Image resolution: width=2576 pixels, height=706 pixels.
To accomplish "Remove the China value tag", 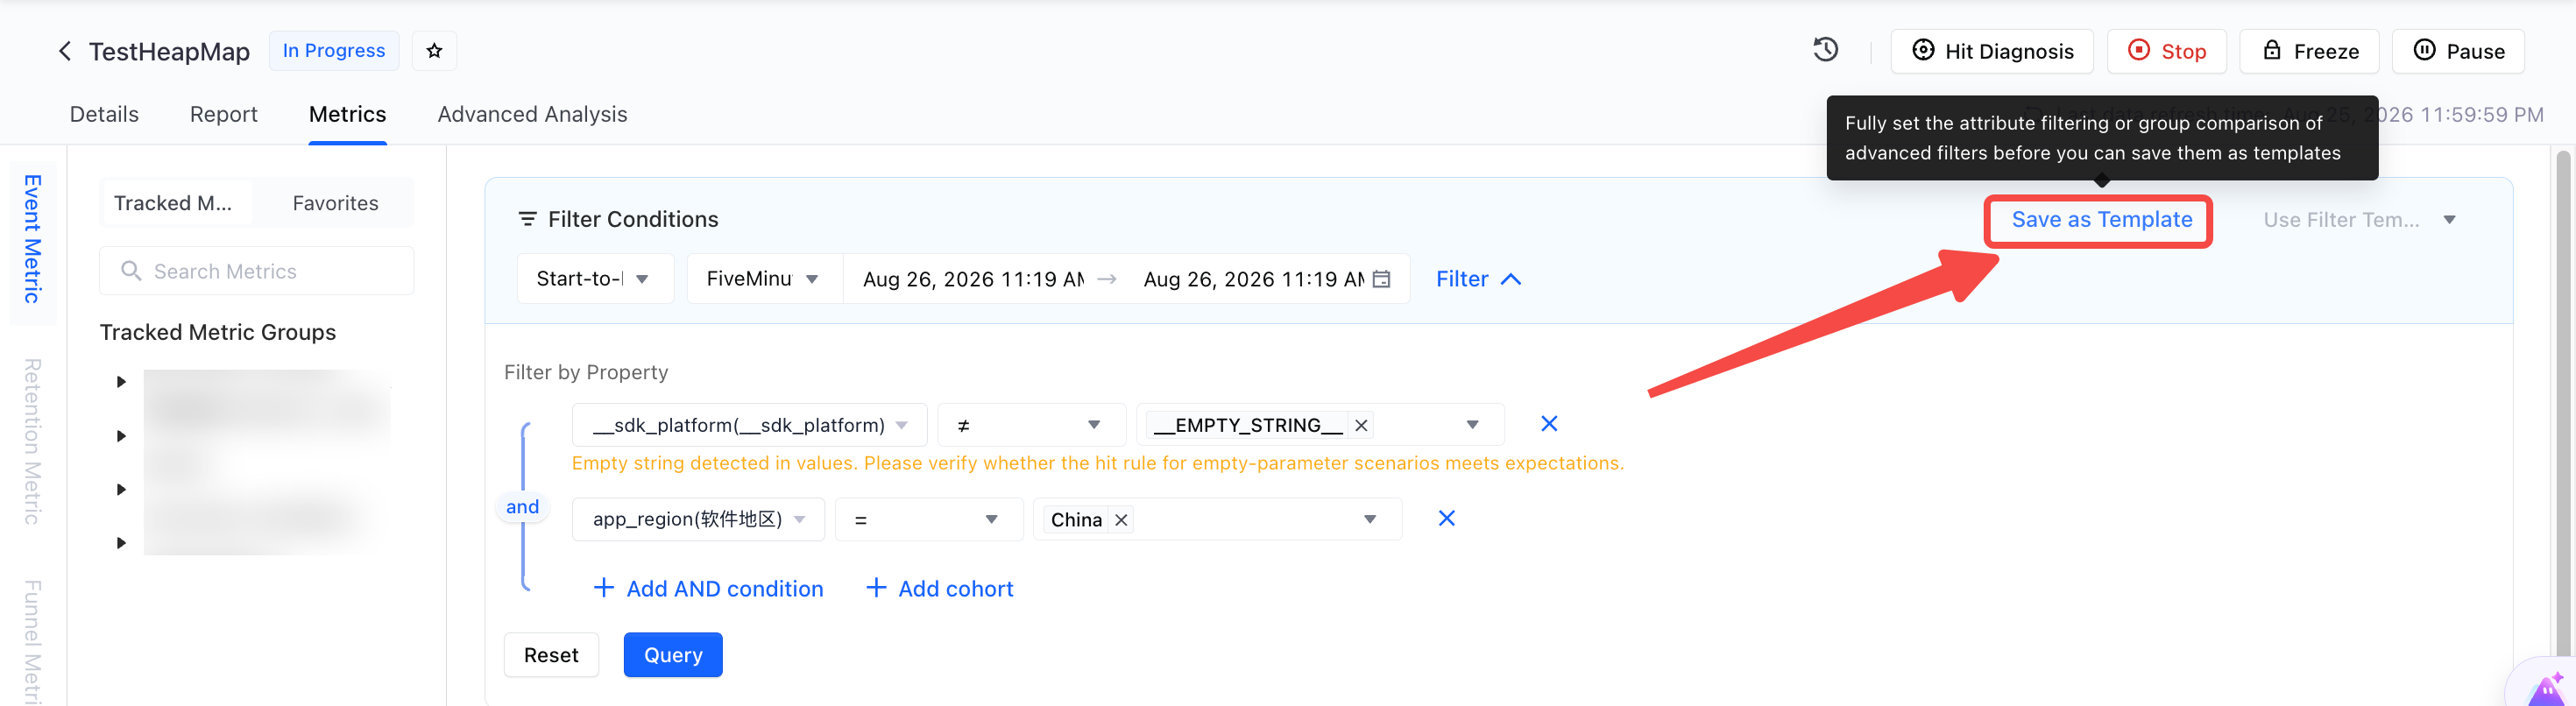I will [x=1121, y=520].
